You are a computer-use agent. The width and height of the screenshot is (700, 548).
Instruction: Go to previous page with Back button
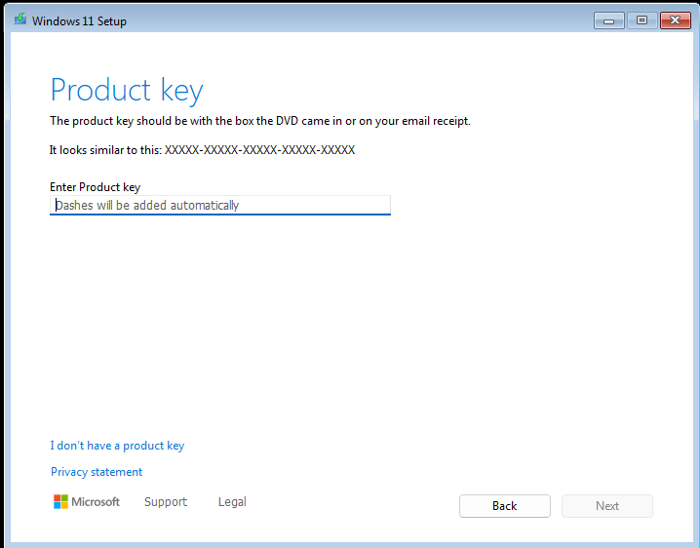tap(505, 506)
